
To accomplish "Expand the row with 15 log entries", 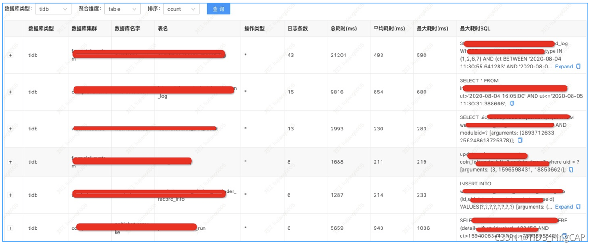I will 11,92.
